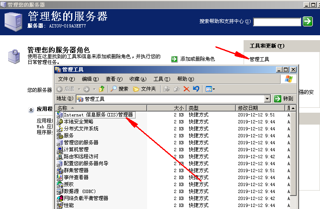Click the 快捷方式 type cell in 服务 row
This screenshot has height=209, width=320.
(198, 136)
